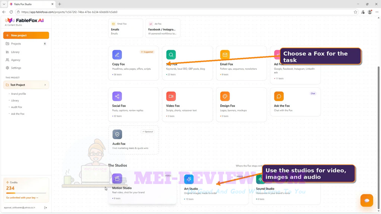Open the Ad Fox card
Viewport: 381px width, 214px height.
295,65
